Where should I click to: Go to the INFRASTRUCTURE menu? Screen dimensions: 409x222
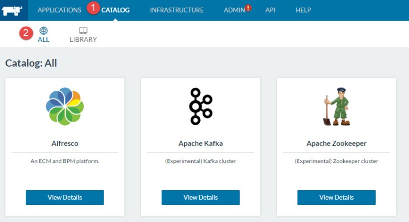coord(176,10)
